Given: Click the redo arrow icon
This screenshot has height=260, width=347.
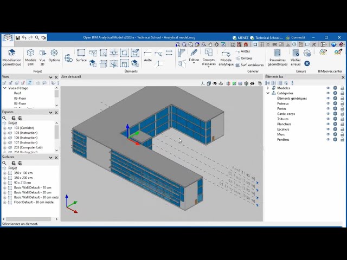Looking at the screenshot, I should point(30,37).
